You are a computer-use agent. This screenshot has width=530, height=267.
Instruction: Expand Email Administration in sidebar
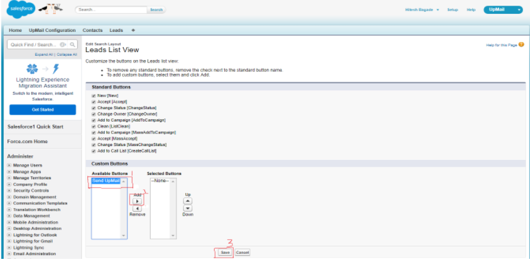tap(9, 254)
